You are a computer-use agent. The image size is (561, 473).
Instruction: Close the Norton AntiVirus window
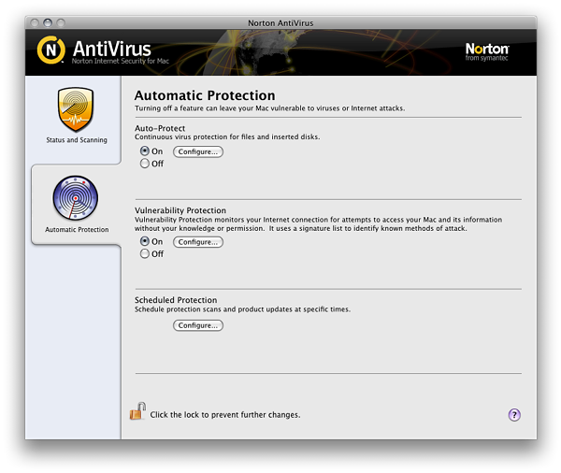click(x=35, y=21)
